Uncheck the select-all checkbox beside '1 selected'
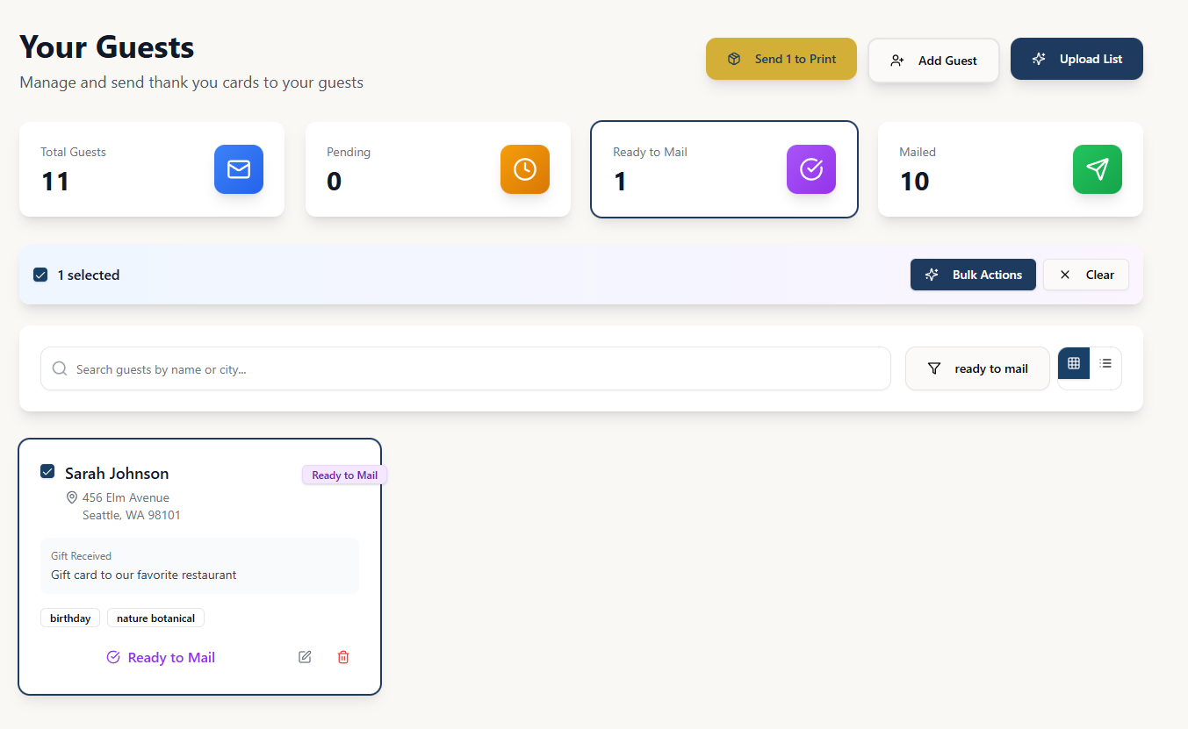The height and width of the screenshot is (729, 1188). point(40,275)
